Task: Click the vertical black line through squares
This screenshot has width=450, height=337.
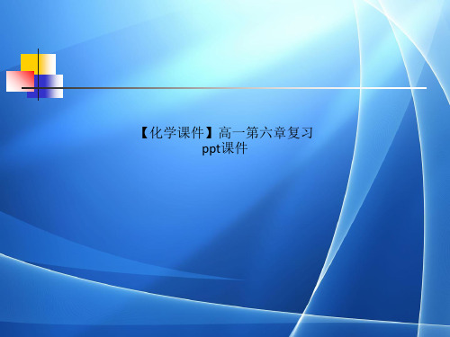Action: 38,75
